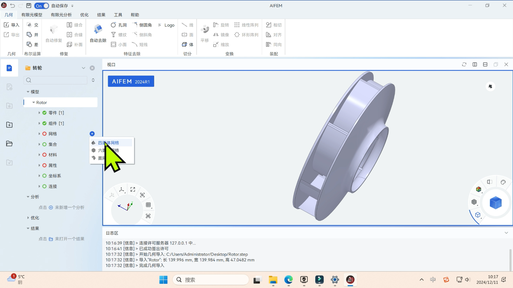Select the 缩放 scale tool icon
The height and width of the screenshot is (288, 513).
tap(216, 45)
